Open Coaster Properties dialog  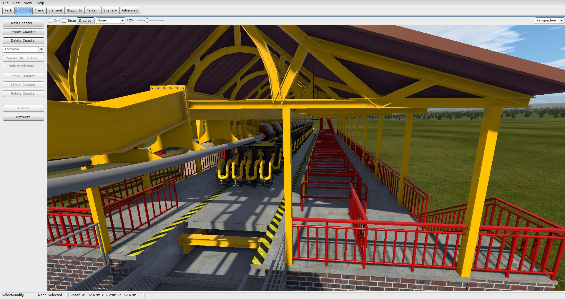pos(23,58)
